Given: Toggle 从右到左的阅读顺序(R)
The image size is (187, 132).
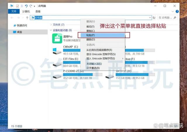Looking at the screenshot, I should click(x=103, y=50).
